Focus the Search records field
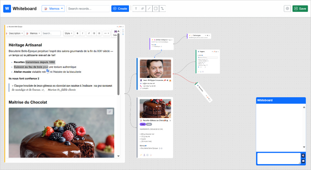311x170 pixels. click(88, 8)
